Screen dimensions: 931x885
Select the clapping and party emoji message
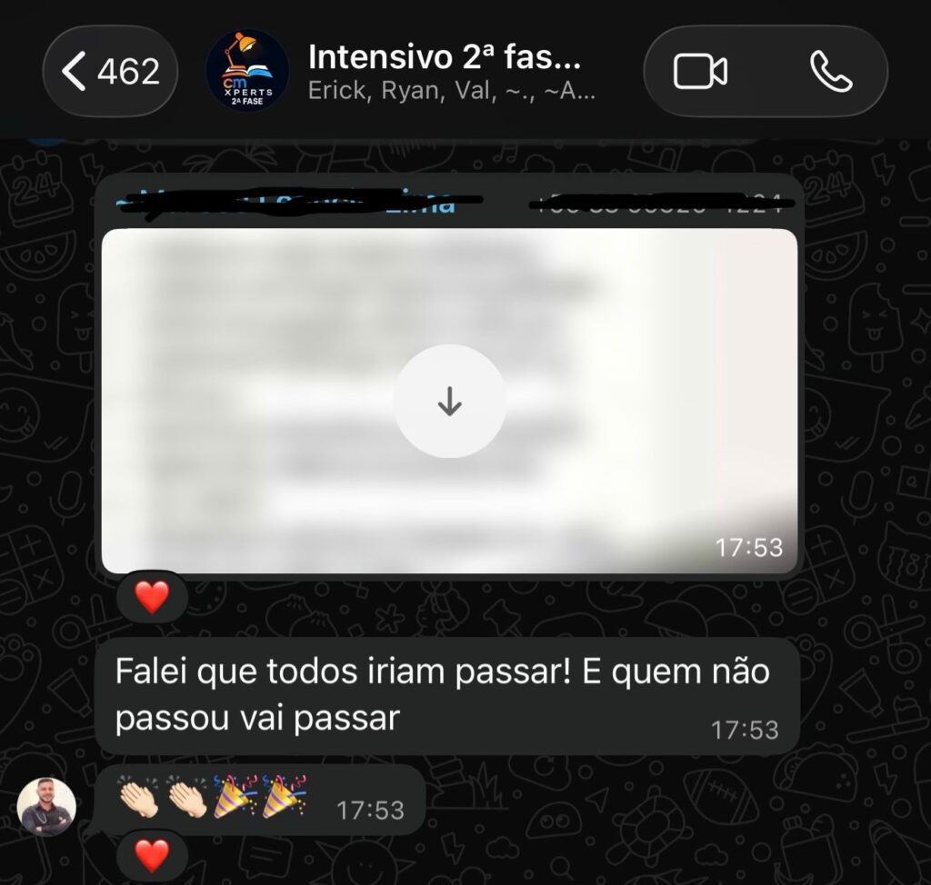point(260,800)
